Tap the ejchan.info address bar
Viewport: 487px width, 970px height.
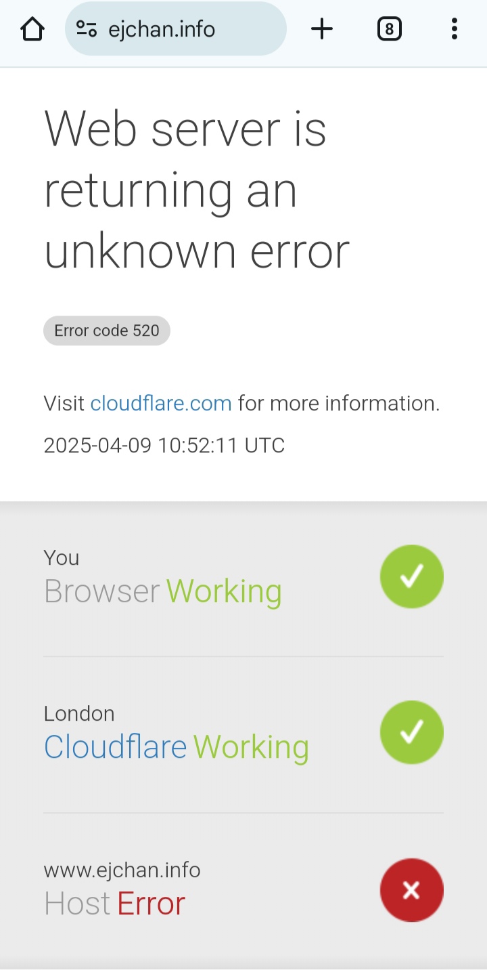tap(176, 29)
